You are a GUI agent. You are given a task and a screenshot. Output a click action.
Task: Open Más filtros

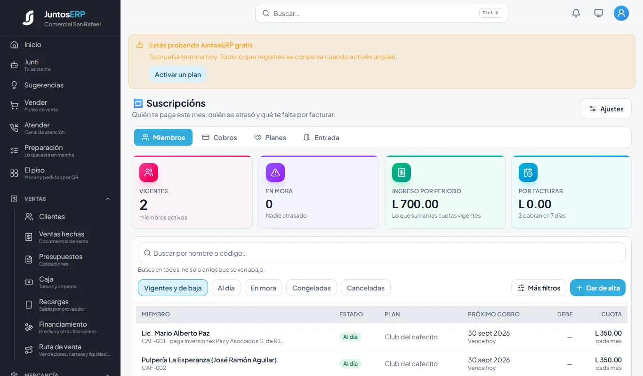539,288
